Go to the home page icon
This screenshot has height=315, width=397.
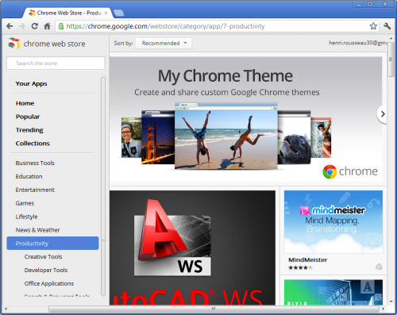point(47,26)
